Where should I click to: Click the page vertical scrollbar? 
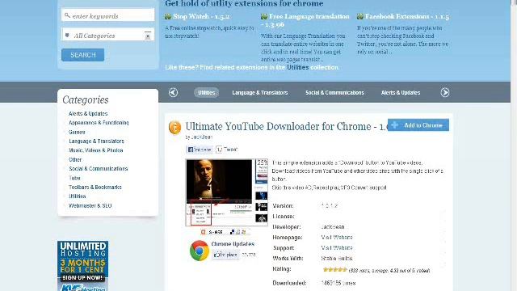514,145
